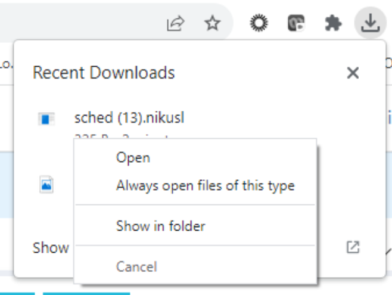
Task: Select Open in the context menu
Action: [x=133, y=158]
